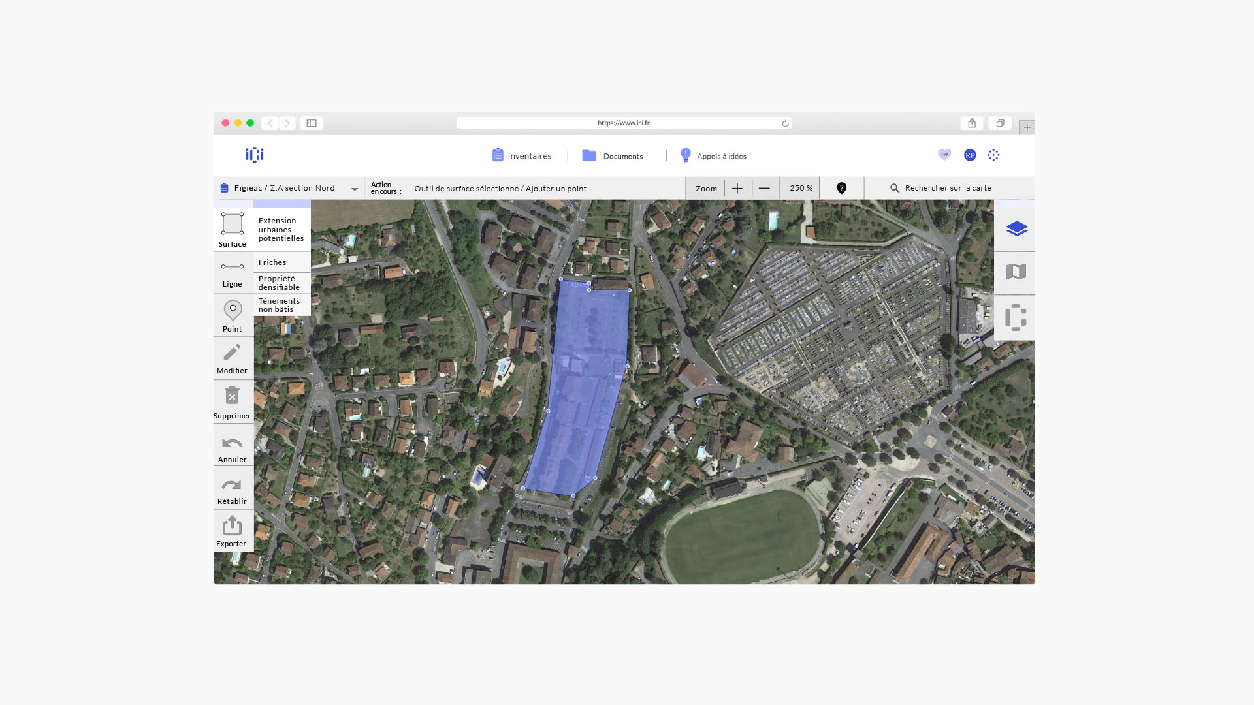Expand the Figeac Z.A section Nord dropdown
Image resolution: width=1254 pixels, height=705 pixels.
pyautogui.click(x=354, y=189)
